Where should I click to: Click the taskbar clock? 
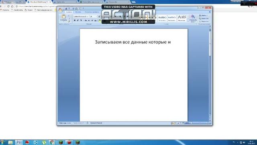click(x=251, y=142)
